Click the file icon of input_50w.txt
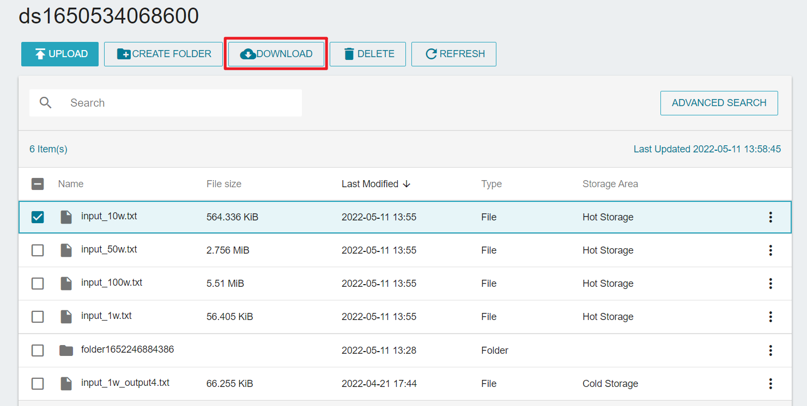This screenshot has width=807, height=406. (66, 250)
